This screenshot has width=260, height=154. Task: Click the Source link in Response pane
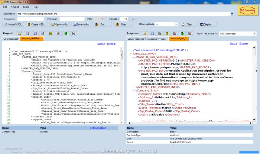coord(234,43)
